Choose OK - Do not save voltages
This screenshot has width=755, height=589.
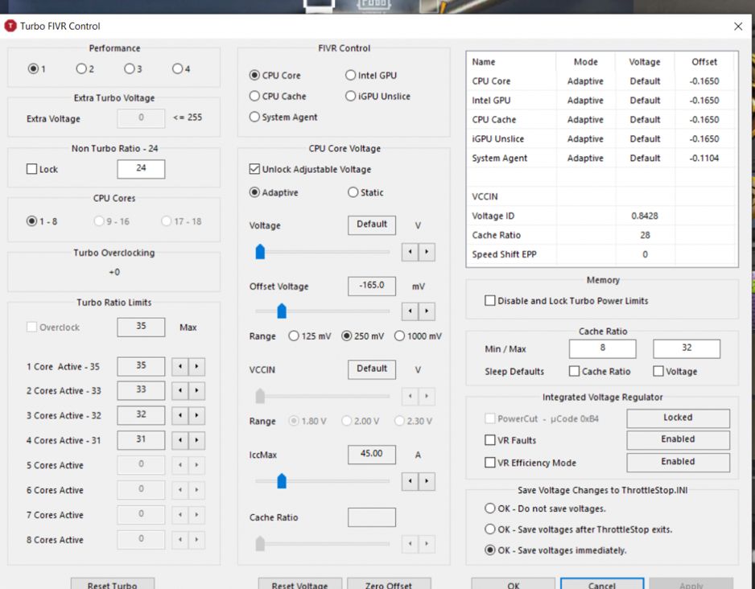tap(489, 509)
